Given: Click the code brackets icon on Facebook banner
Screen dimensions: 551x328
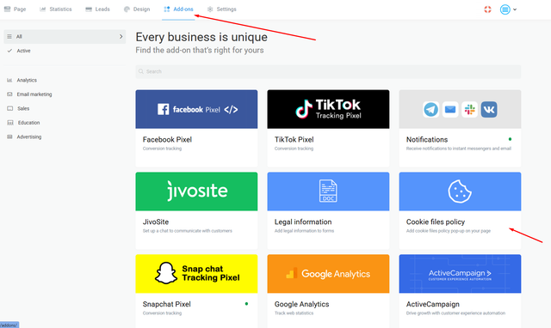Looking at the screenshot, I should 231,110.
